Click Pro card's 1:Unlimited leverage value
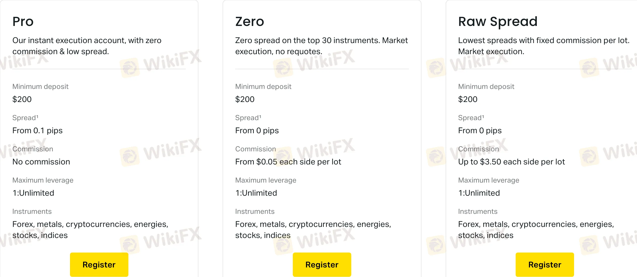The image size is (637, 277). point(33,193)
